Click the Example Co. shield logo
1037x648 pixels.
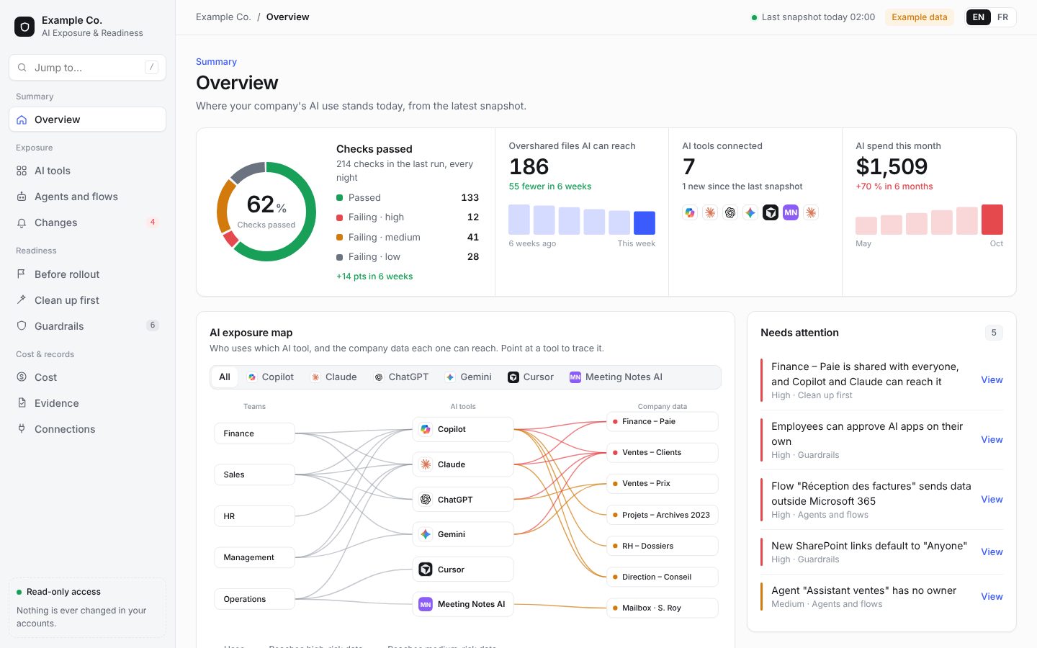click(24, 27)
